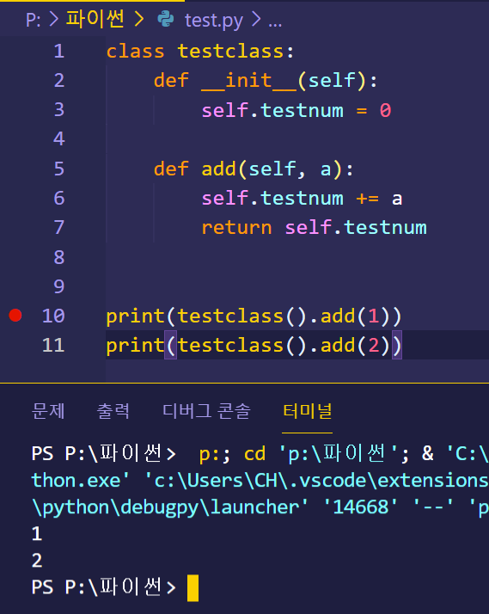Click 'def add(self, a):' definition
Viewport: 489px width, 614px height.
[x=254, y=169]
